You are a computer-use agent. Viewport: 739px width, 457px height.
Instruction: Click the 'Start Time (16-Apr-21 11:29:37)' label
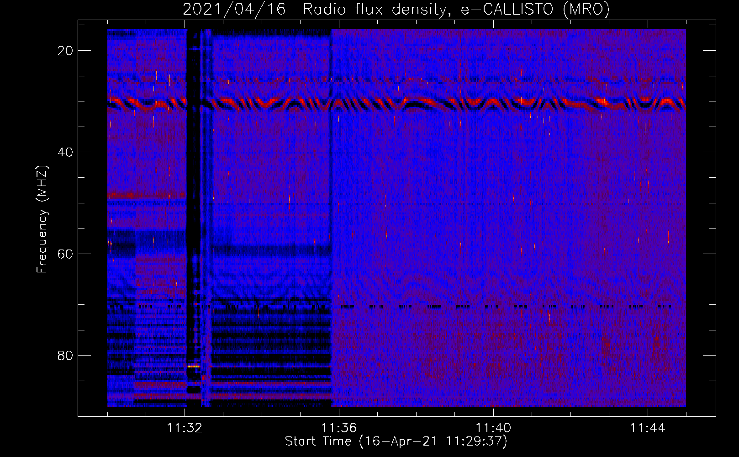click(396, 441)
